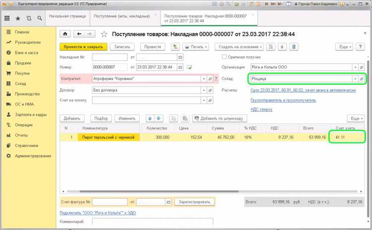Expand the Контрагент dropdown list
This screenshot has width=372, height=230.
[x=203, y=78]
